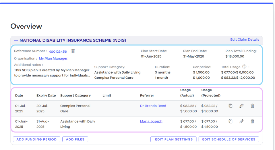Open referrer Dr Brenda Reed
Image resolution: width=275 pixels, height=150 pixels.
[153, 106]
